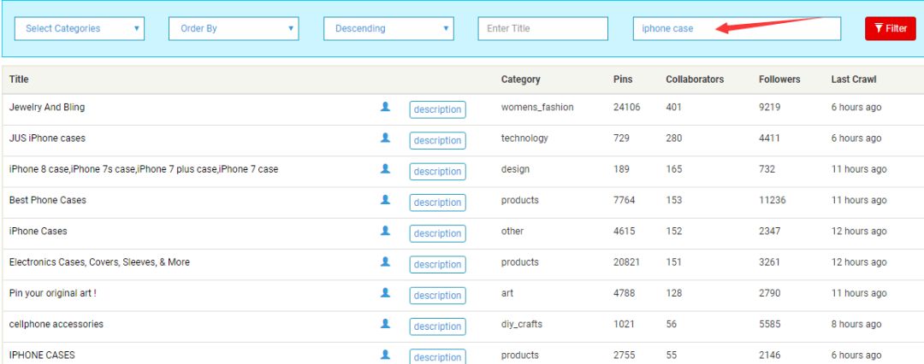Click the red Filter button
Viewport: 924px width, 364px height.
tap(891, 28)
